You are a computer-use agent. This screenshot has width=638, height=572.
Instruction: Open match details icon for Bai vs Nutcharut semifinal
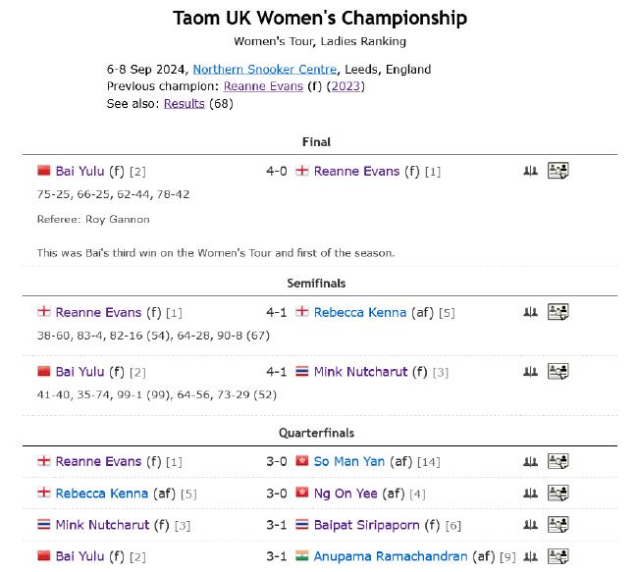point(558,371)
